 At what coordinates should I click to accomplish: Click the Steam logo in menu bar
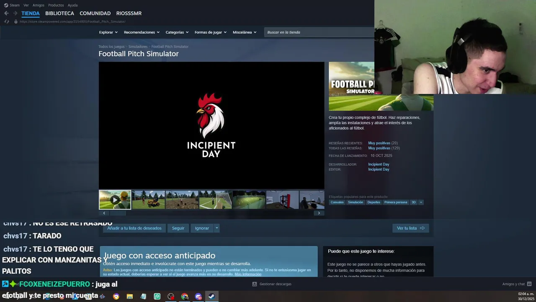6,5
